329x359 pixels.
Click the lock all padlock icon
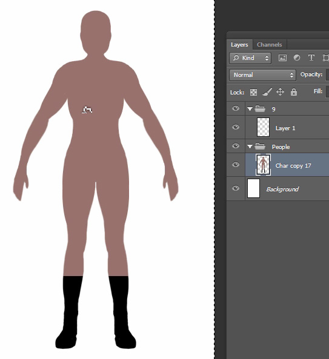point(294,92)
